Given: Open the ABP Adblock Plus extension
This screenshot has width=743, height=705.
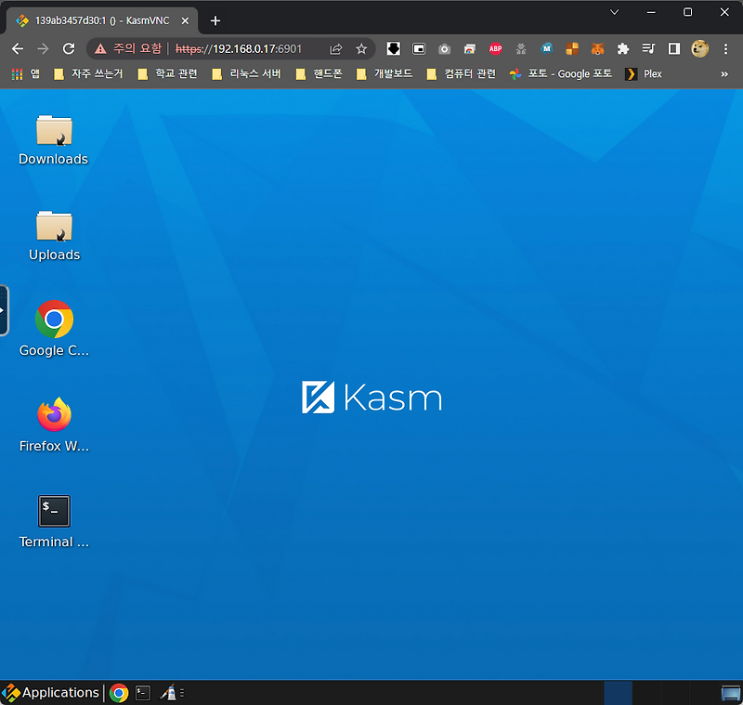Looking at the screenshot, I should [x=495, y=48].
